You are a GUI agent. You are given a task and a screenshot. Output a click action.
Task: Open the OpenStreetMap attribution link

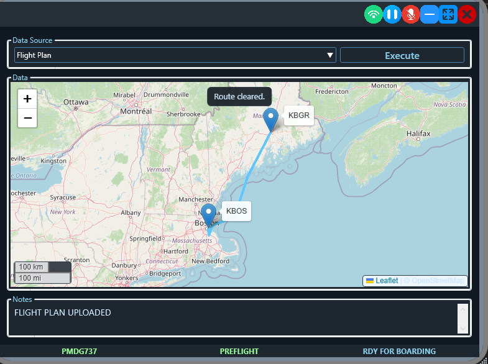click(x=438, y=281)
